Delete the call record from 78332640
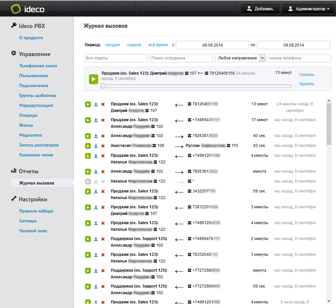Viewport: 336px width, 308px height. [x=103, y=255]
